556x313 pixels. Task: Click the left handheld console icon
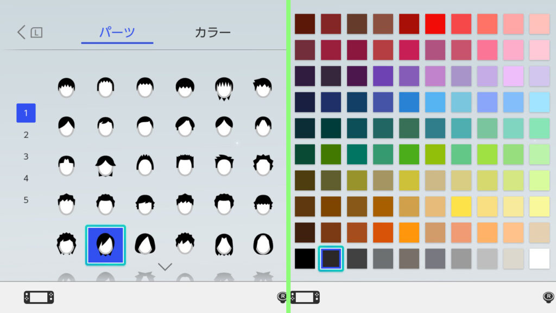pyautogui.click(x=39, y=297)
